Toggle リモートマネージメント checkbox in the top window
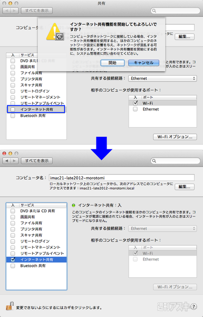This screenshot has width=203, height=317. (x=13, y=97)
